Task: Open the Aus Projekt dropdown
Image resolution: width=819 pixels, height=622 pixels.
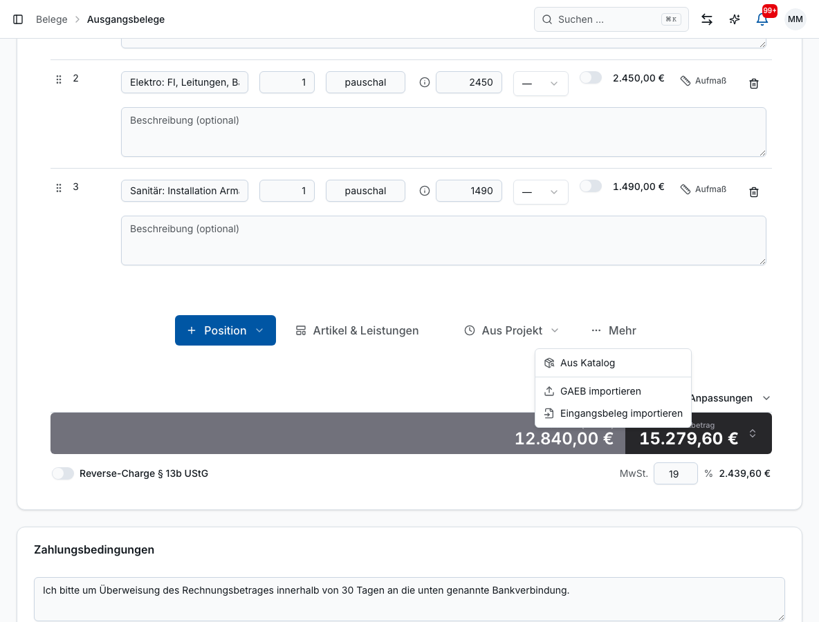Action: click(x=512, y=330)
